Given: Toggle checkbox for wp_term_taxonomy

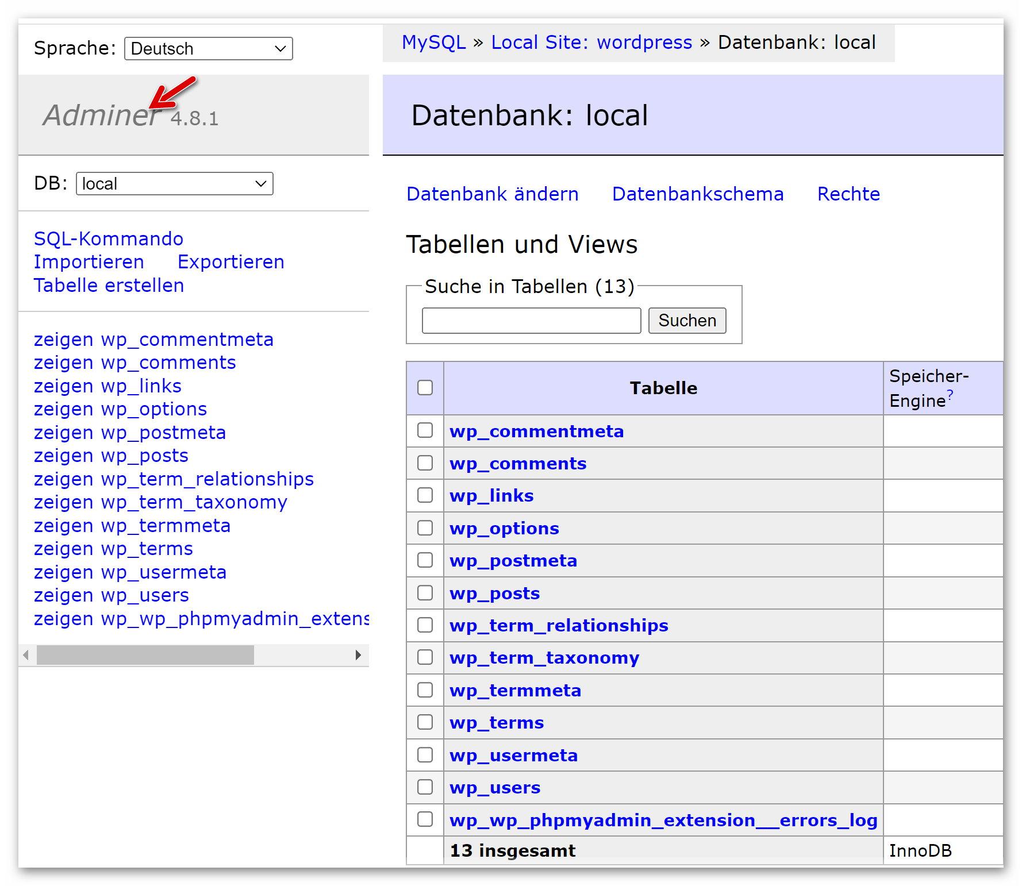Looking at the screenshot, I should pyautogui.click(x=425, y=657).
